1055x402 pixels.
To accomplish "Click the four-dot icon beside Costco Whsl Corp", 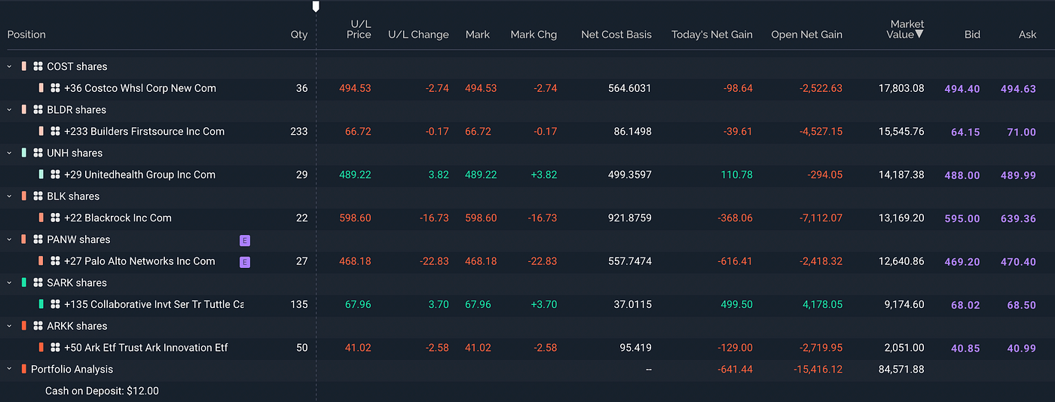I will [55, 88].
